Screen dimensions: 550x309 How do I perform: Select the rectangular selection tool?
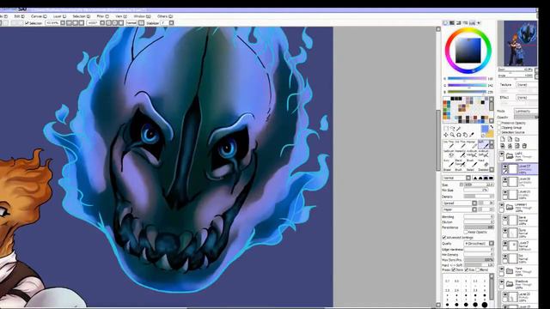(446, 129)
